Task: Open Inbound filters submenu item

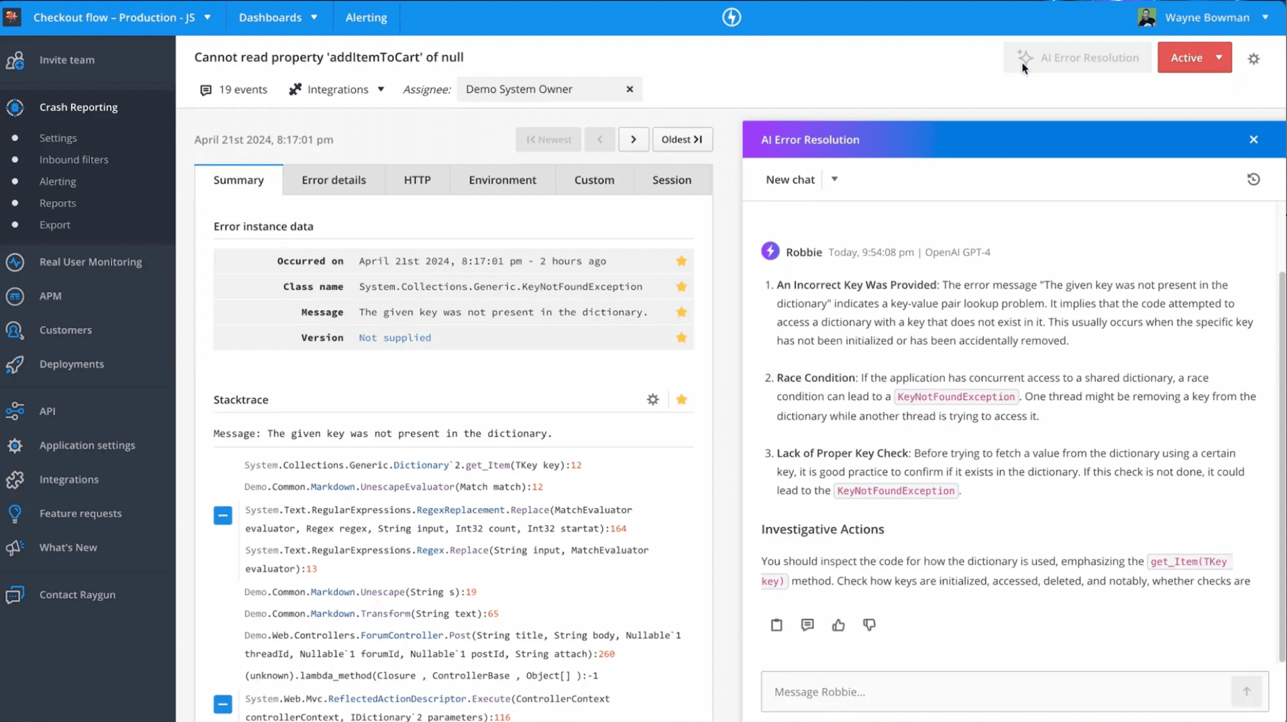Action: pyautogui.click(x=74, y=159)
